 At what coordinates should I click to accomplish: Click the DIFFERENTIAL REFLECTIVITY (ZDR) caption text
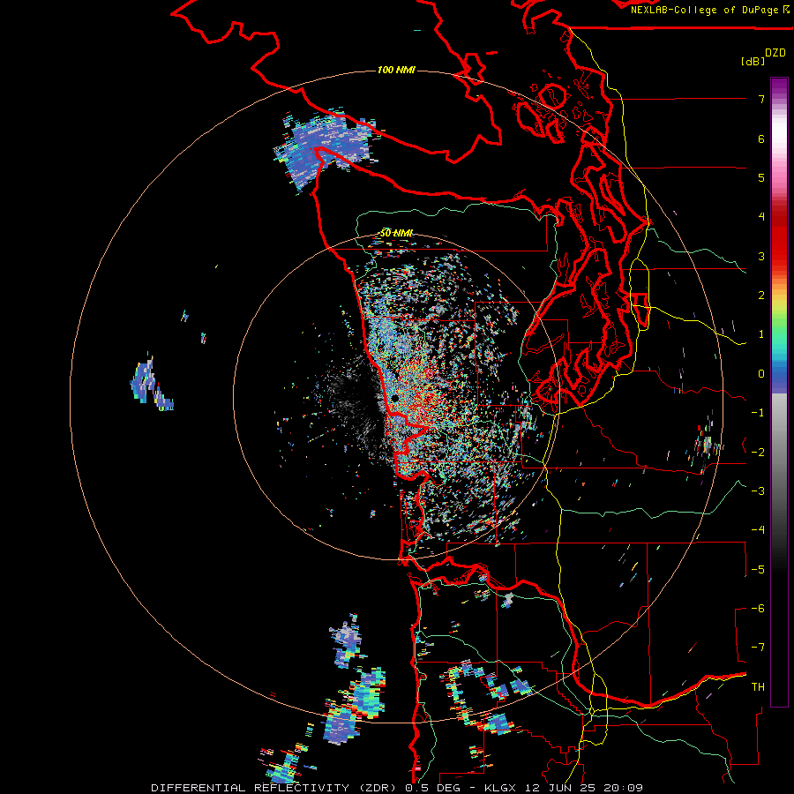tap(275, 788)
